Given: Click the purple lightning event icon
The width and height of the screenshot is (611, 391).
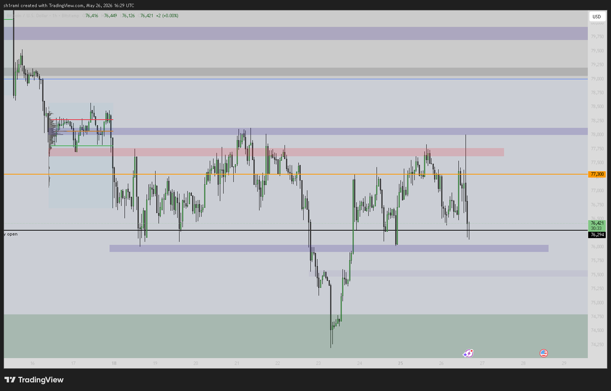Looking at the screenshot, I should (x=468, y=353).
